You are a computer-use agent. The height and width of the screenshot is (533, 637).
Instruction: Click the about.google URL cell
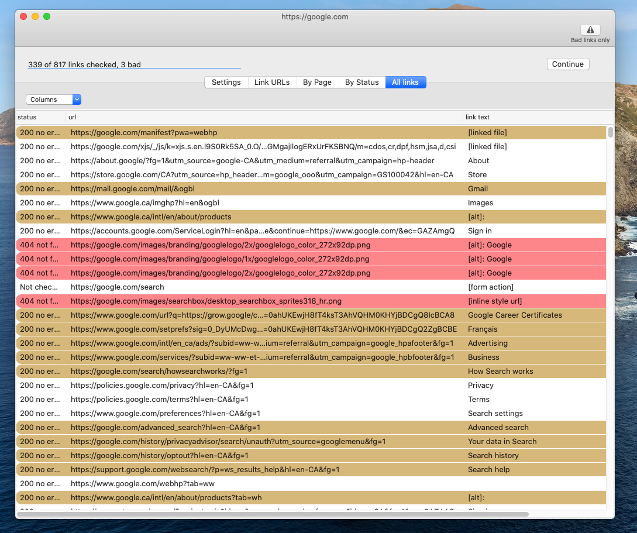point(252,160)
